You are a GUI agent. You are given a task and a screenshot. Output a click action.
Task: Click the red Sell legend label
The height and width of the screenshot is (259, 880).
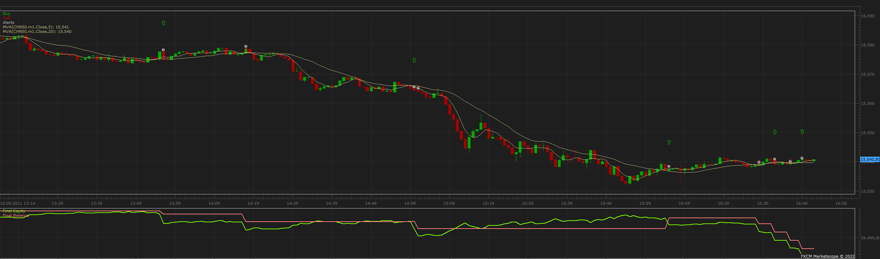tap(7, 18)
